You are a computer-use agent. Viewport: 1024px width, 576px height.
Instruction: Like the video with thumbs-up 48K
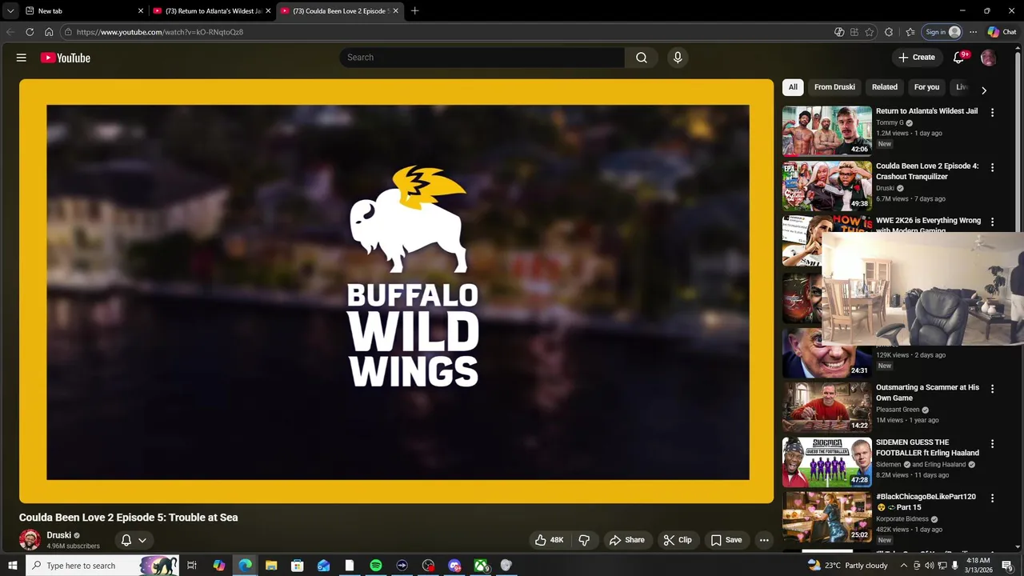pos(548,540)
